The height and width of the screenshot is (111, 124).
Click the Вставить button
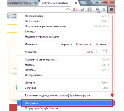[x=101, y=44]
